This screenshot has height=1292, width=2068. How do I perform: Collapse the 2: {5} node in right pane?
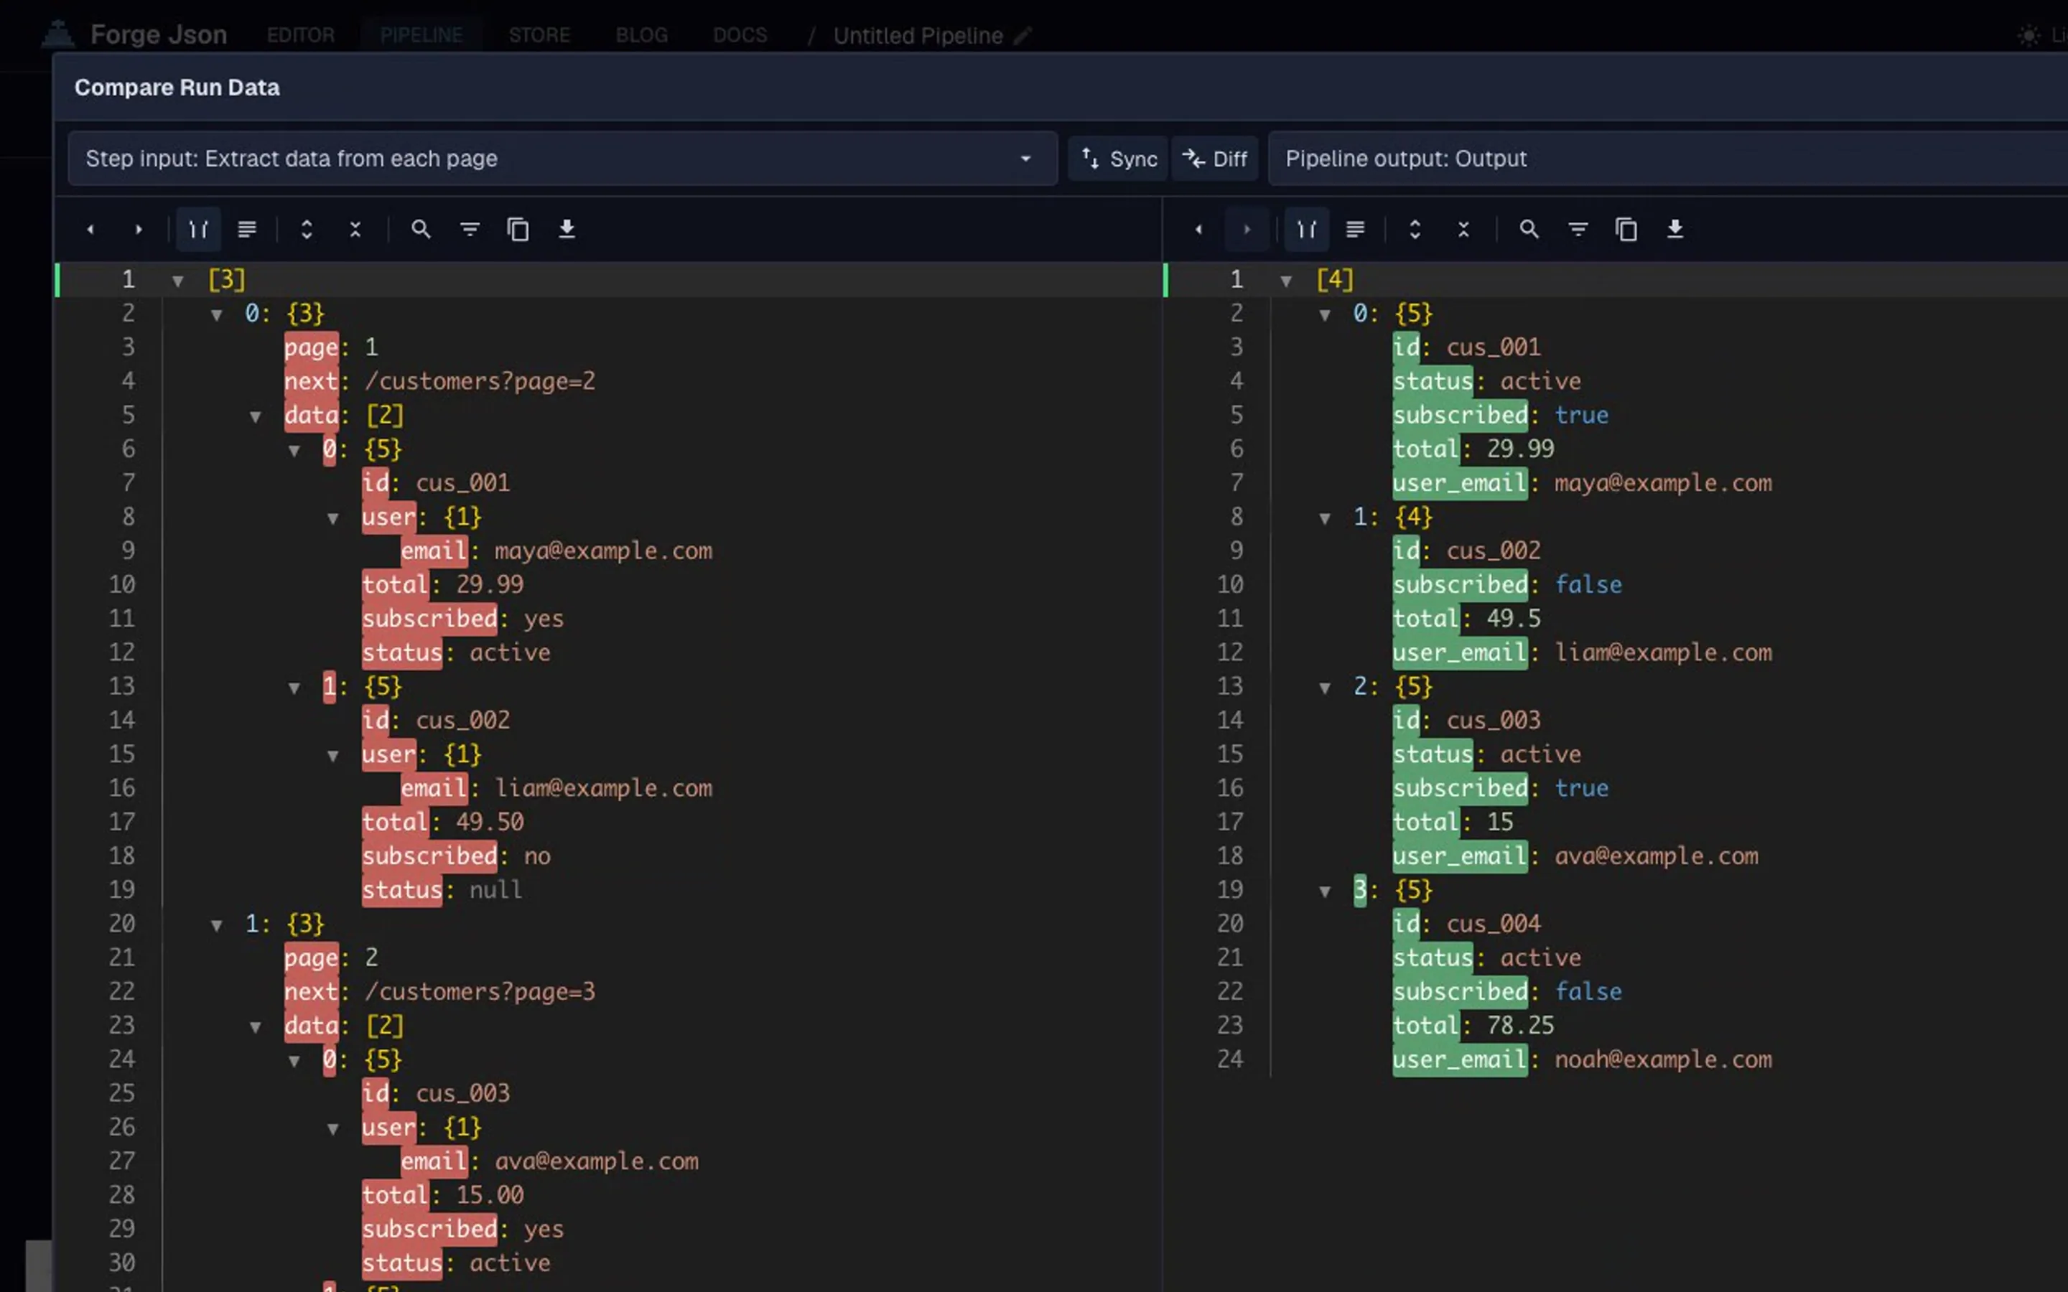point(1325,687)
